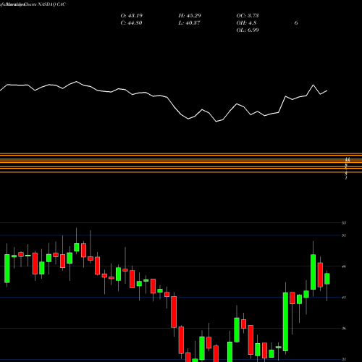Click the 'OL: 6.99' value
Viewport: 362px width, 362px height.
[x=248, y=30]
